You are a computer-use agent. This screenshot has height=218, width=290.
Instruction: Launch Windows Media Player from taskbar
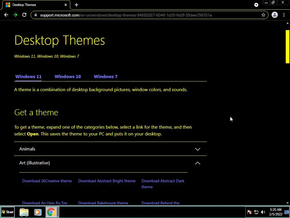(x=38, y=212)
